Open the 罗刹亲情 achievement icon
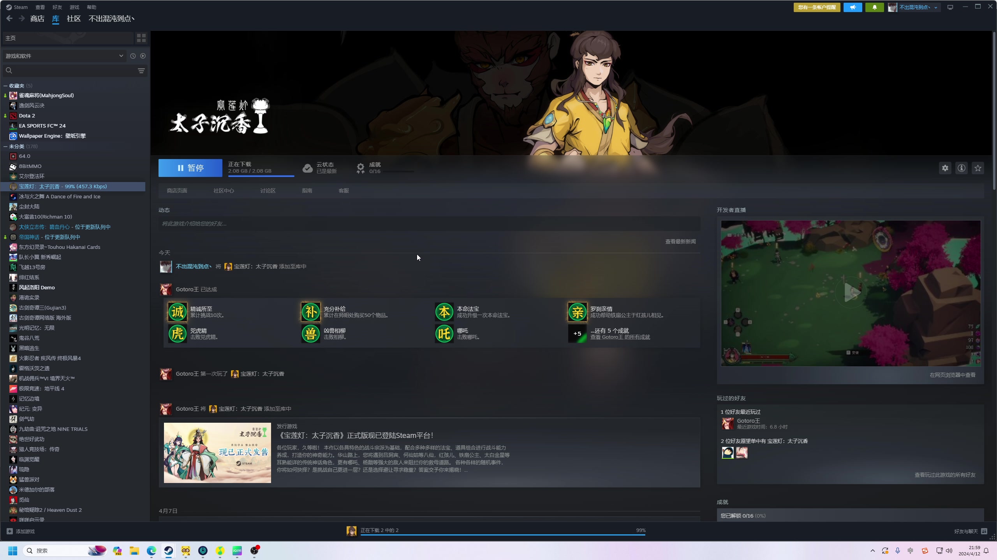Image resolution: width=997 pixels, height=560 pixels. click(578, 312)
